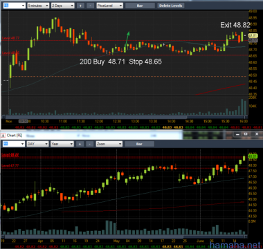Open the 2 Days range dropdown

point(63,6)
